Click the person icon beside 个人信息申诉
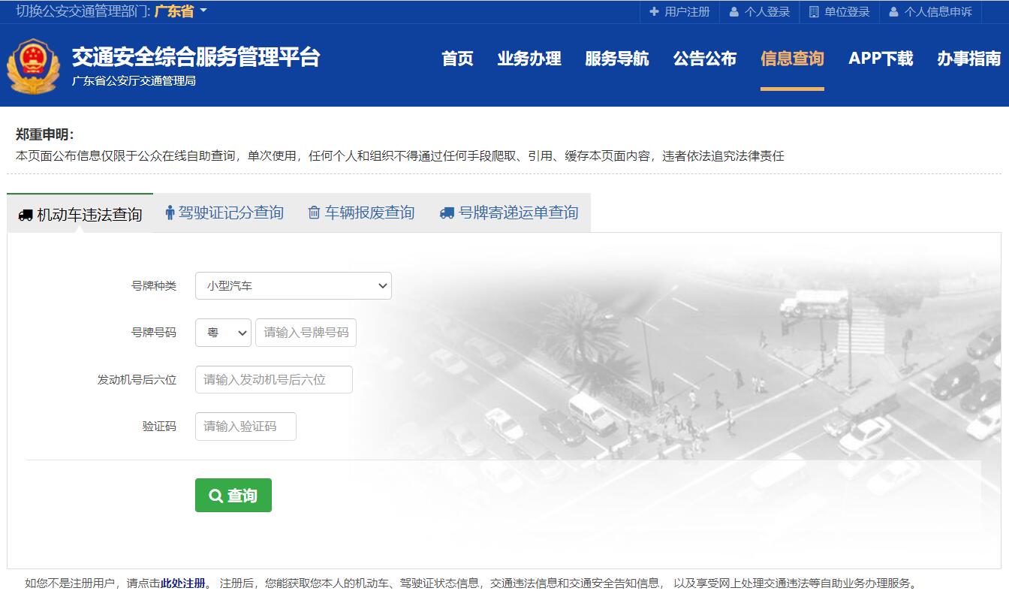 click(x=893, y=12)
